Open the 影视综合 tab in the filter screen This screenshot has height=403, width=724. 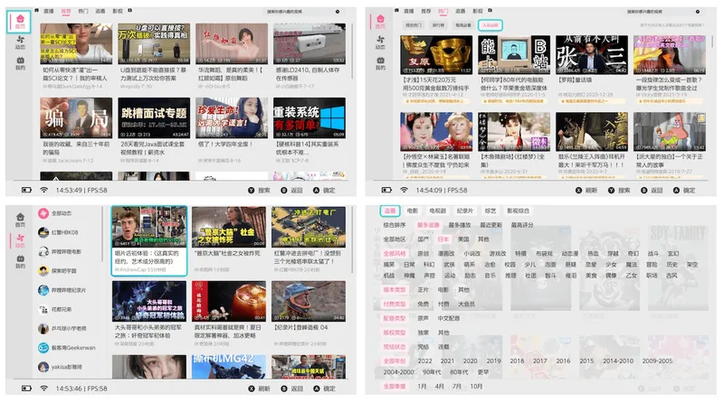tap(518, 211)
